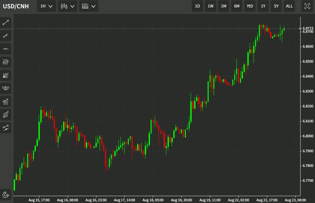The image size is (315, 203).
Task: Click the 6.8200 price axis label
Action: pyautogui.click(x=308, y=106)
